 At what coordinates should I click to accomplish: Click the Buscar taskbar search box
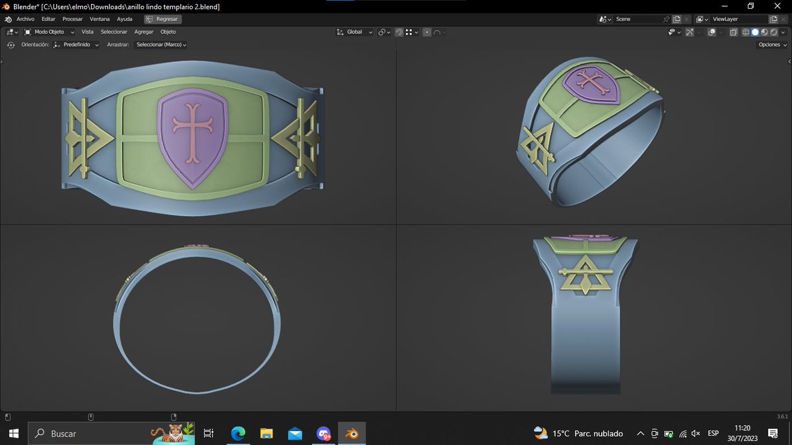(x=112, y=433)
